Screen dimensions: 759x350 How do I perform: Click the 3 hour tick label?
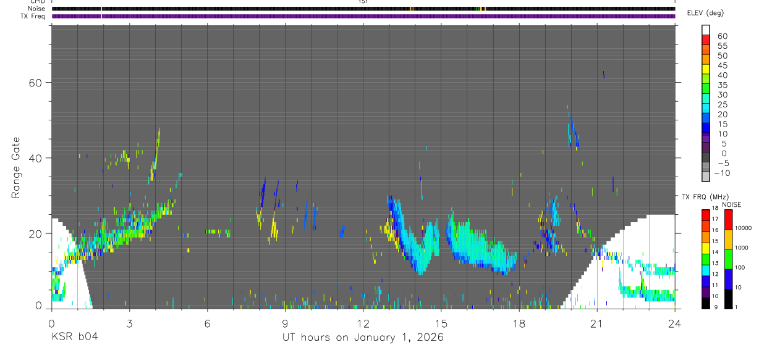(x=129, y=323)
